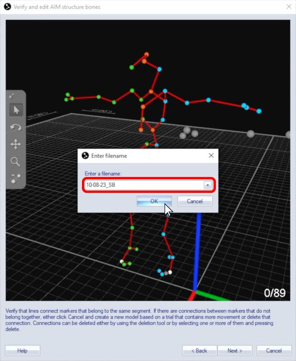Activate the rotate view tool
Screen dimensions: 296x361
tap(16, 127)
